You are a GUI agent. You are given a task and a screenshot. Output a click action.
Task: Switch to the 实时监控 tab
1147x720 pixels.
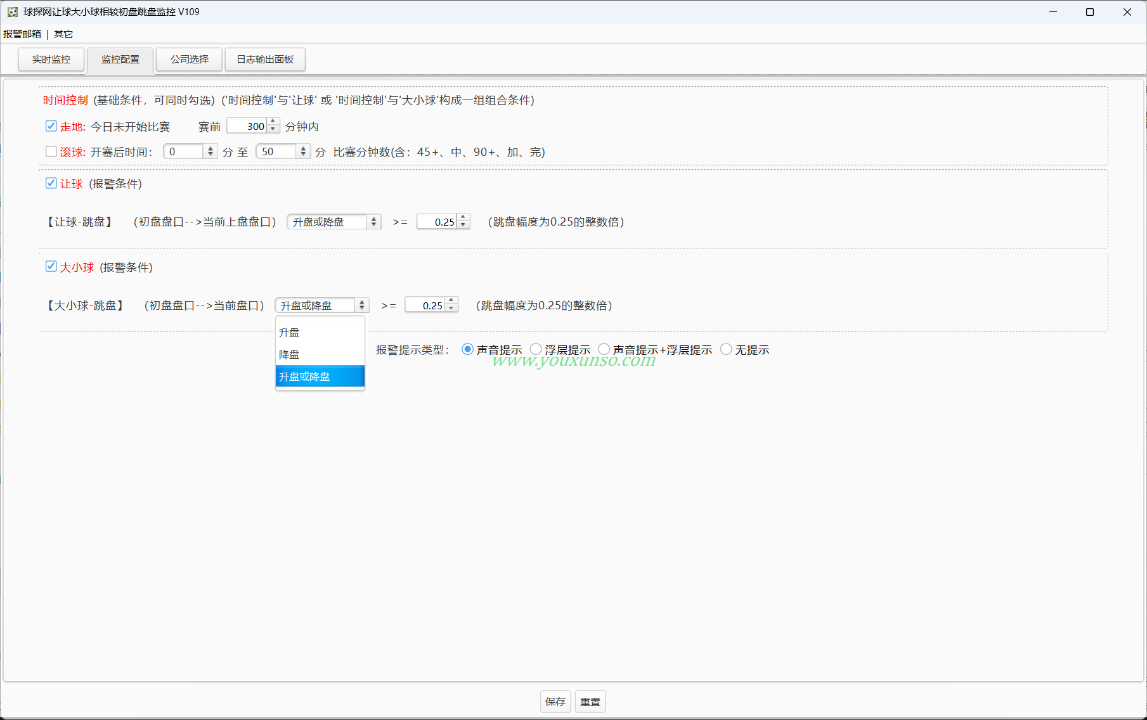[51, 60]
